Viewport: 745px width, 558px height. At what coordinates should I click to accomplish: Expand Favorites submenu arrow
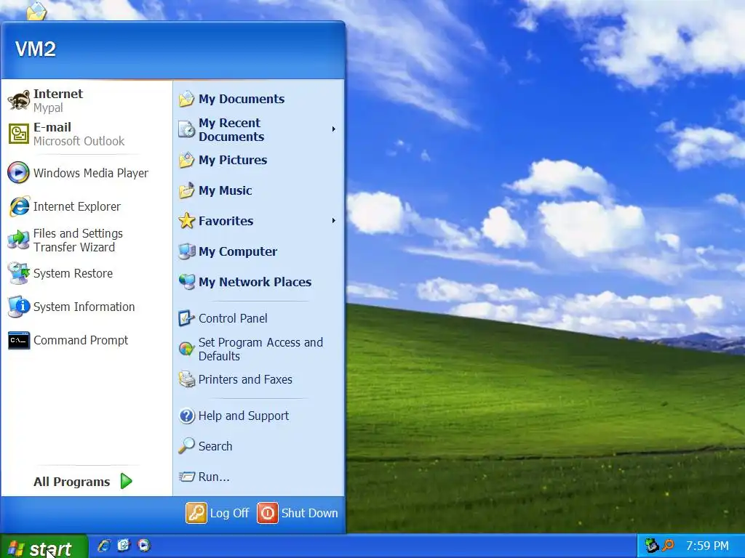tap(333, 221)
